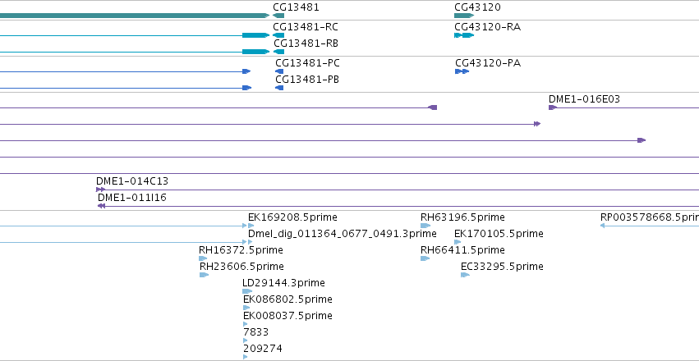The width and height of the screenshot is (699, 361).
Task: Click the RH16372.5prime EST label
Action: click(x=241, y=250)
